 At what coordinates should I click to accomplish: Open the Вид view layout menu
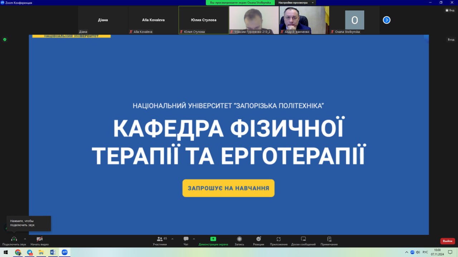pyautogui.click(x=449, y=10)
